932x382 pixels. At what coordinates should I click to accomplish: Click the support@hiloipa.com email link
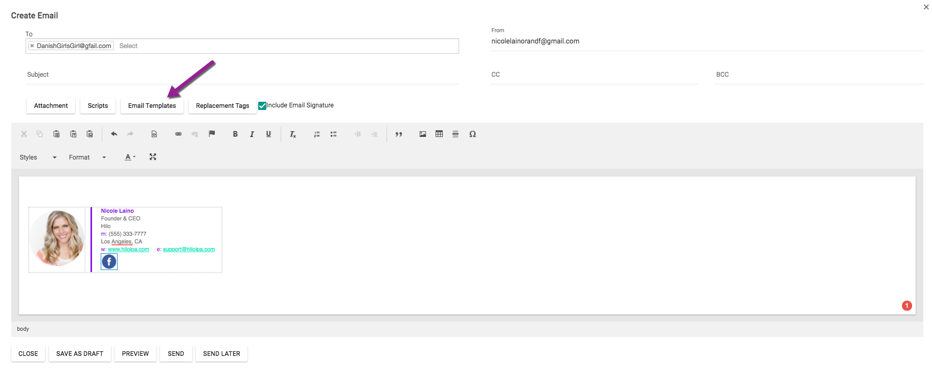(189, 250)
